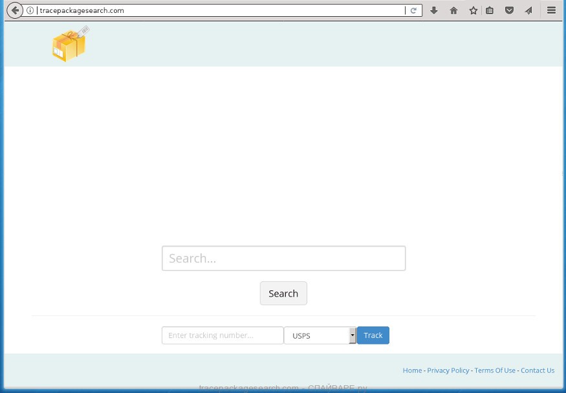Reload the page with refresh icon
The height and width of the screenshot is (393, 566).
point(413,10)
